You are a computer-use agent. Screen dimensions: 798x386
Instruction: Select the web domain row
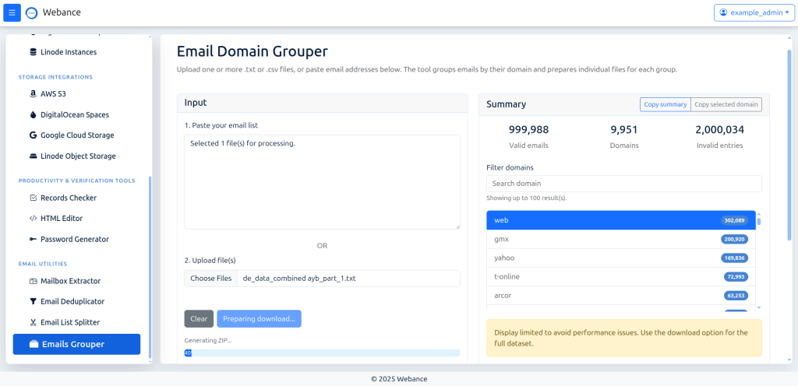click(621, 220)
